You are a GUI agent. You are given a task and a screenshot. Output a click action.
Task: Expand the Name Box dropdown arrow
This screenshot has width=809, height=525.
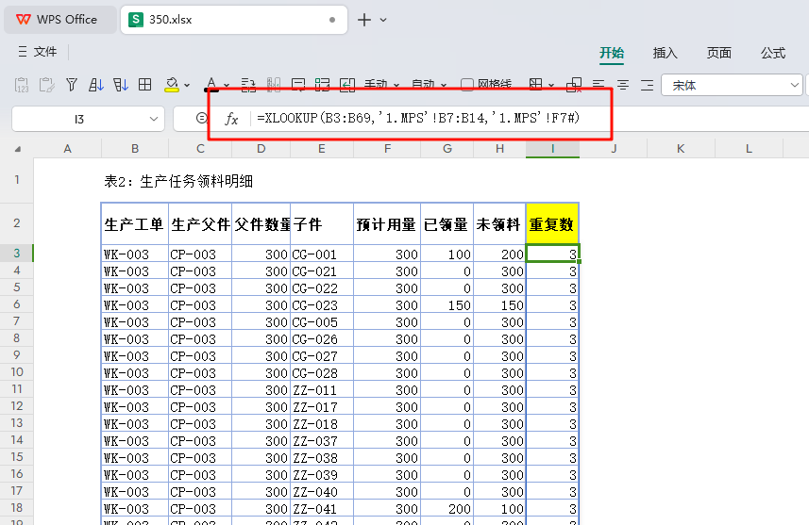pos(153,119)
